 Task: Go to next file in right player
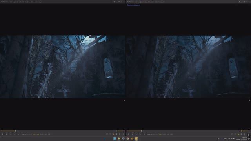coord(140,134)
